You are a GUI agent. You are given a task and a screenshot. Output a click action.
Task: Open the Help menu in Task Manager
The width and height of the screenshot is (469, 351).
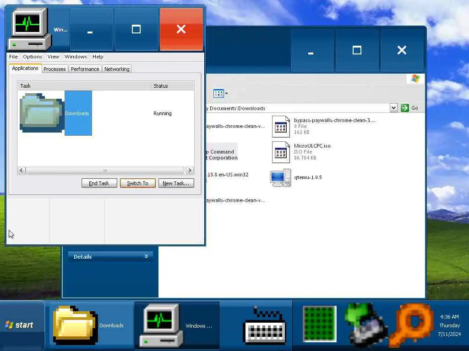pyautogui.click(x=98, y=57)
